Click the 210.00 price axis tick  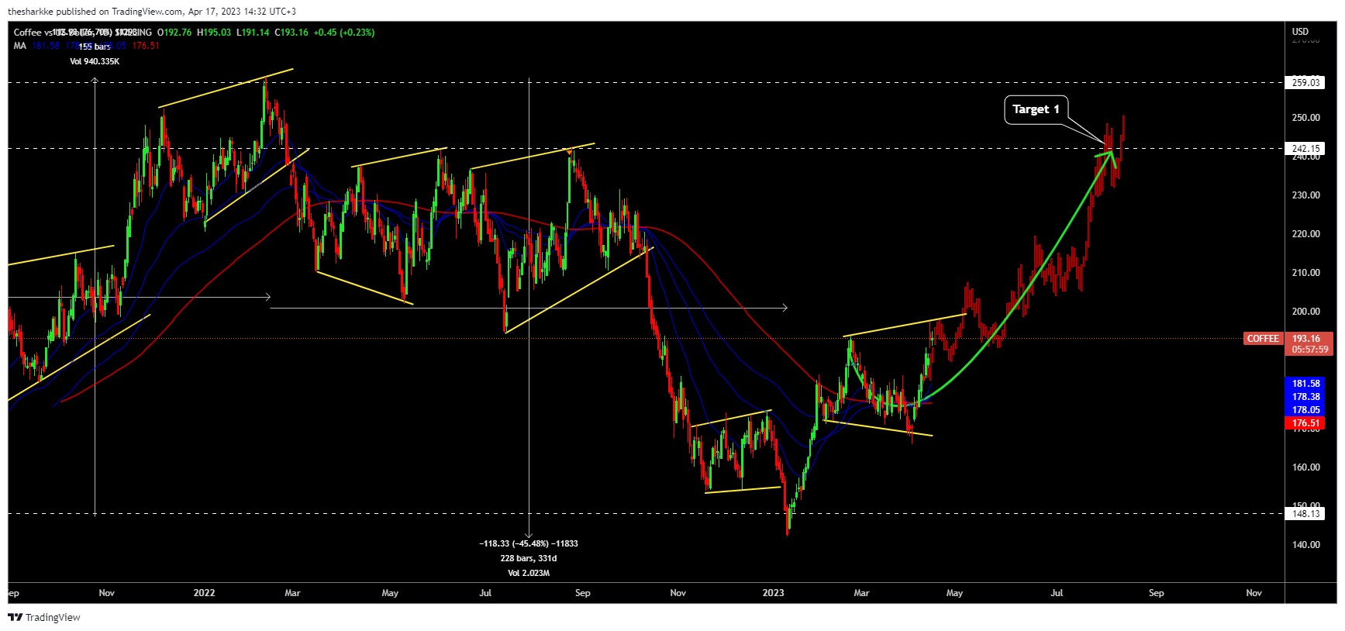coord(1305,273)
